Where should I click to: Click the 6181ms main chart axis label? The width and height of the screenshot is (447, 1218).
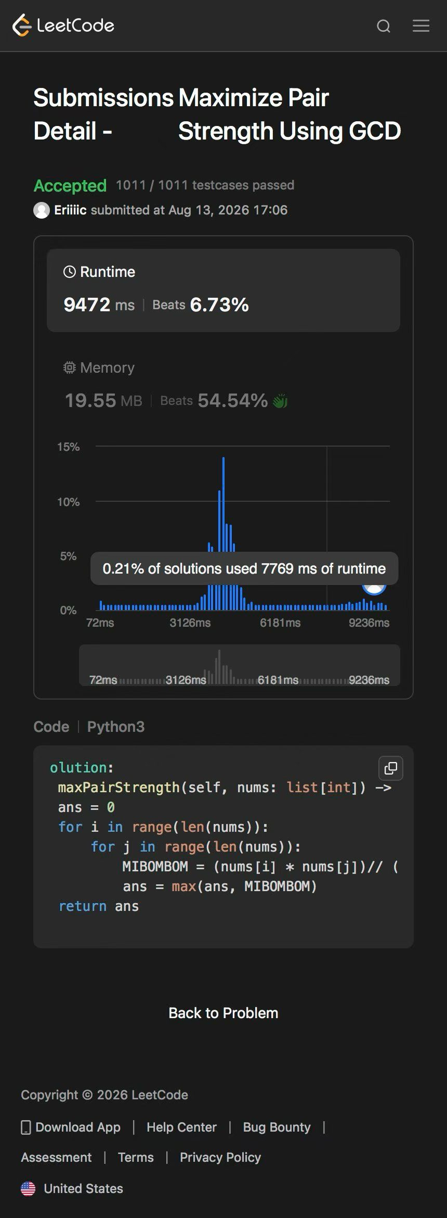[x=280, y=623]
